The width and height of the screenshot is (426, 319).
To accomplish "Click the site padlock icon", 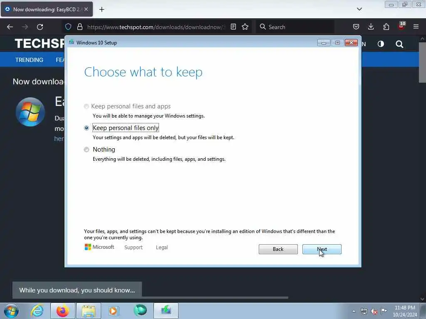I will [x=79, y=27].
